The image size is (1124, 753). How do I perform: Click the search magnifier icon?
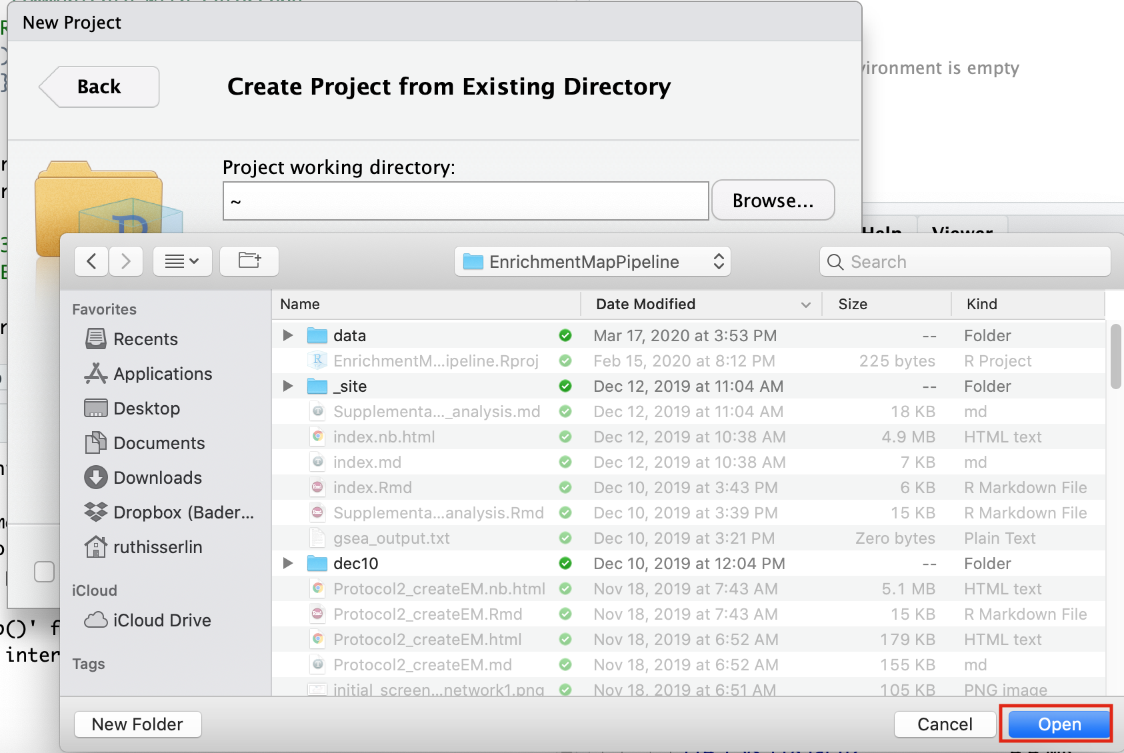(835, 261)
